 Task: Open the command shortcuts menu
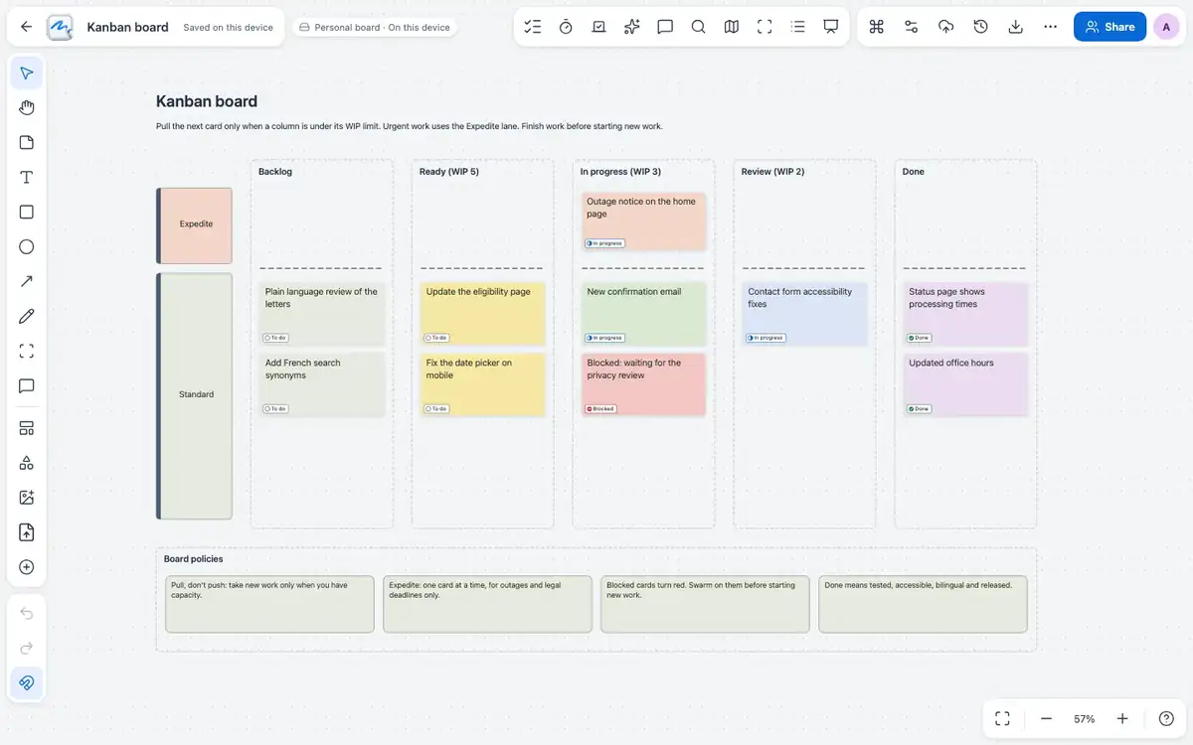click(877, 27)
